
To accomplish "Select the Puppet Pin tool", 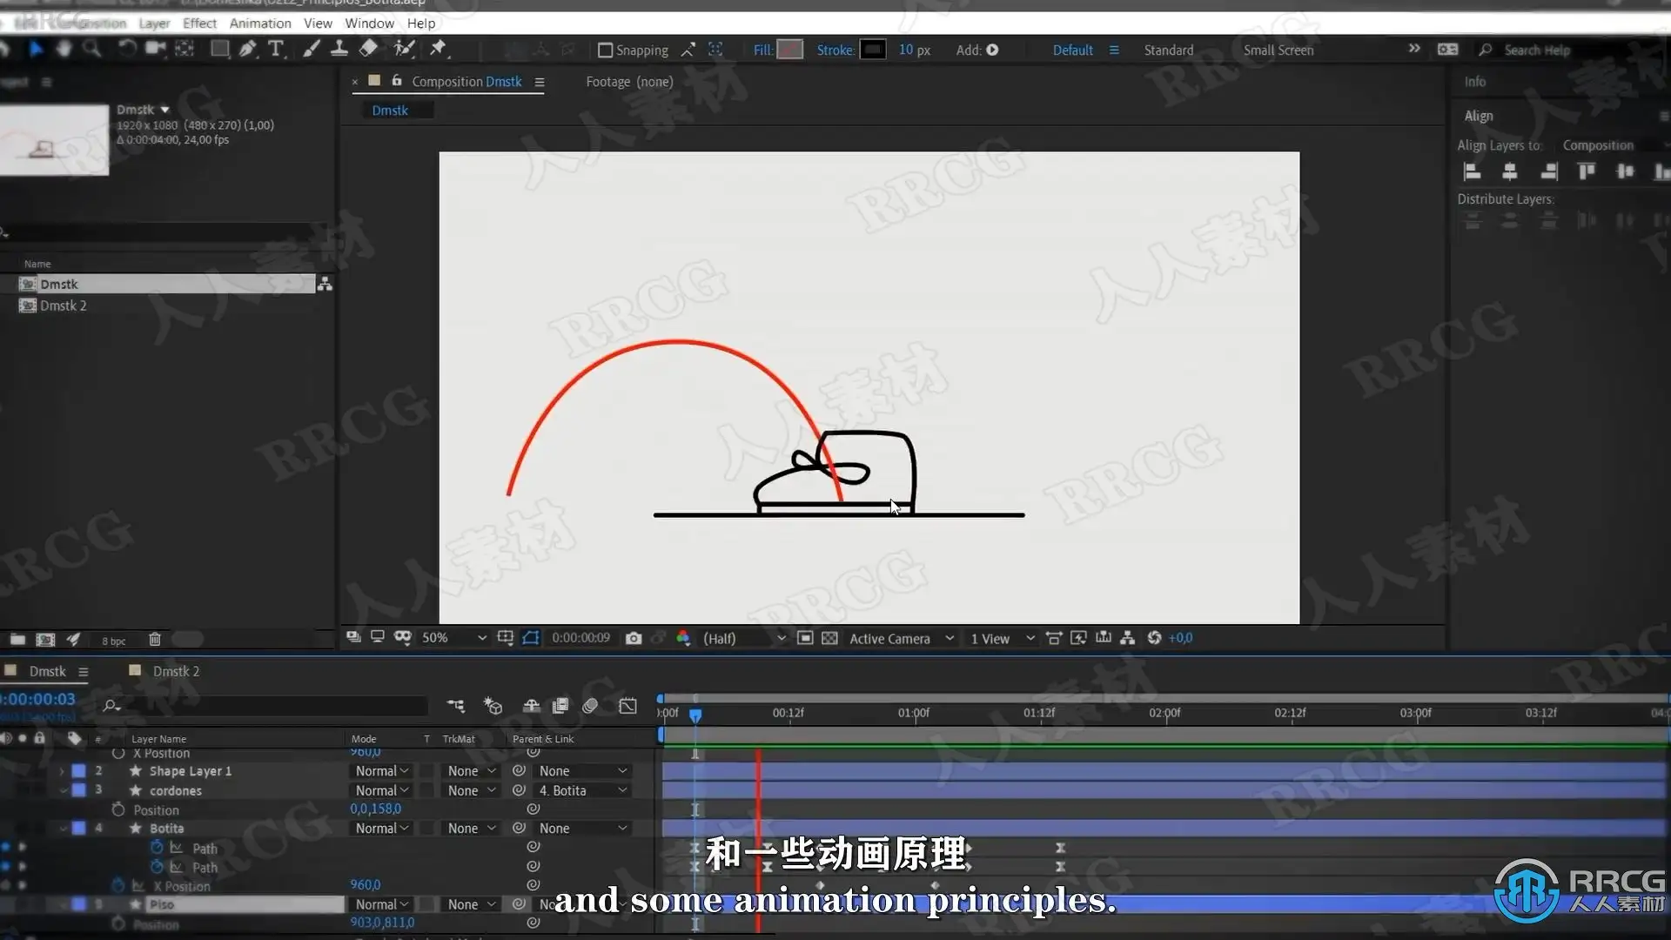I will pyautogui.click(x=438, y=48).
